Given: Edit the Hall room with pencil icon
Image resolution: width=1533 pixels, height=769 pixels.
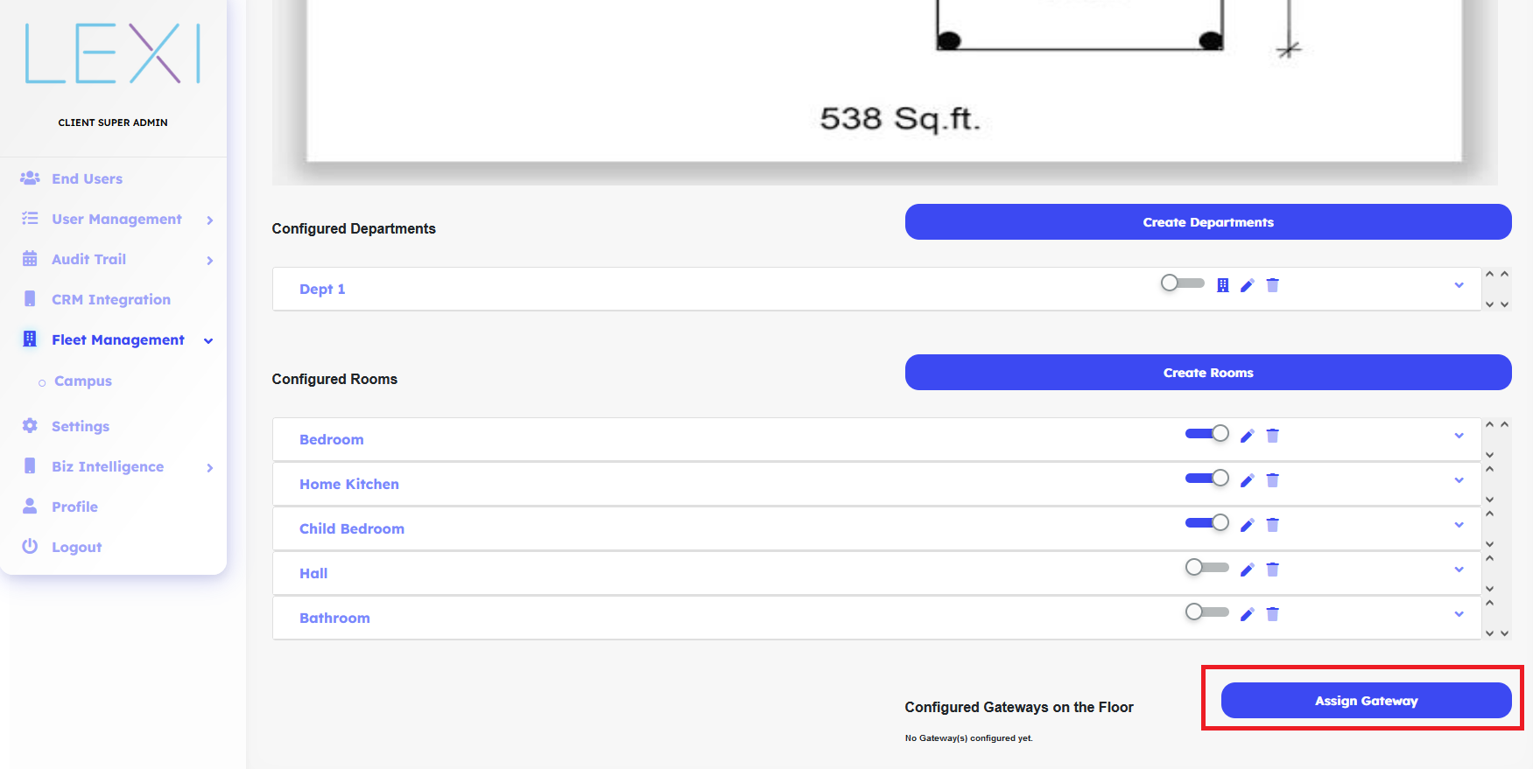Looking at the screenshot, I should (x=1247, y=570).
